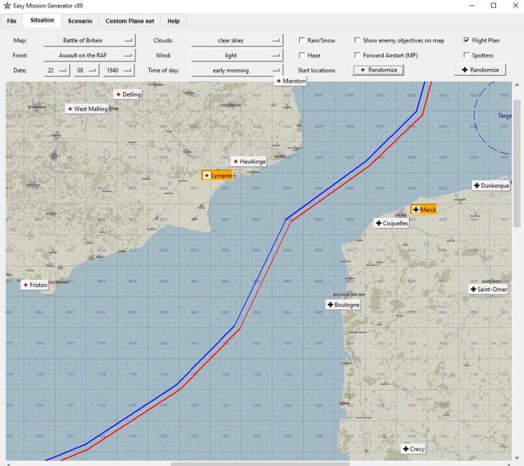Open the Custom Plane set tab
The height and width of the screenshot is (466, 524).
tap(130, 21)
